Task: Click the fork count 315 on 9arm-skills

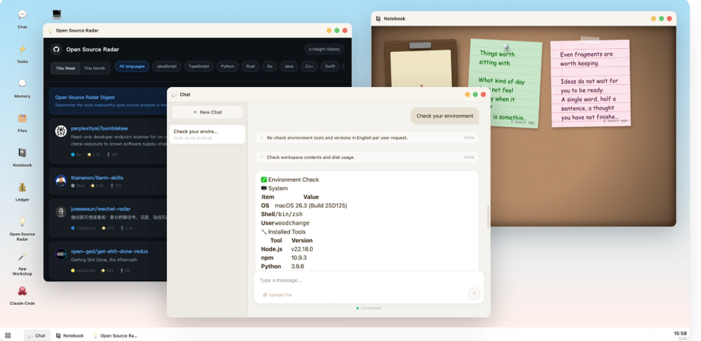Action: (x=116, y=185)
